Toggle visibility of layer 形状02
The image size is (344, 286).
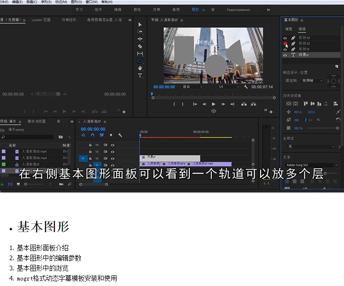pyautogui.click(x=285, y=44)
